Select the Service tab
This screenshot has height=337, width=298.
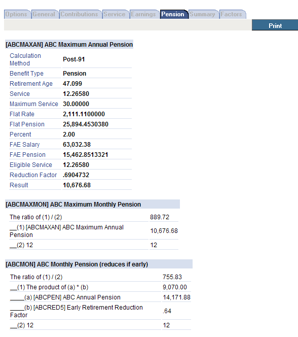116,14
